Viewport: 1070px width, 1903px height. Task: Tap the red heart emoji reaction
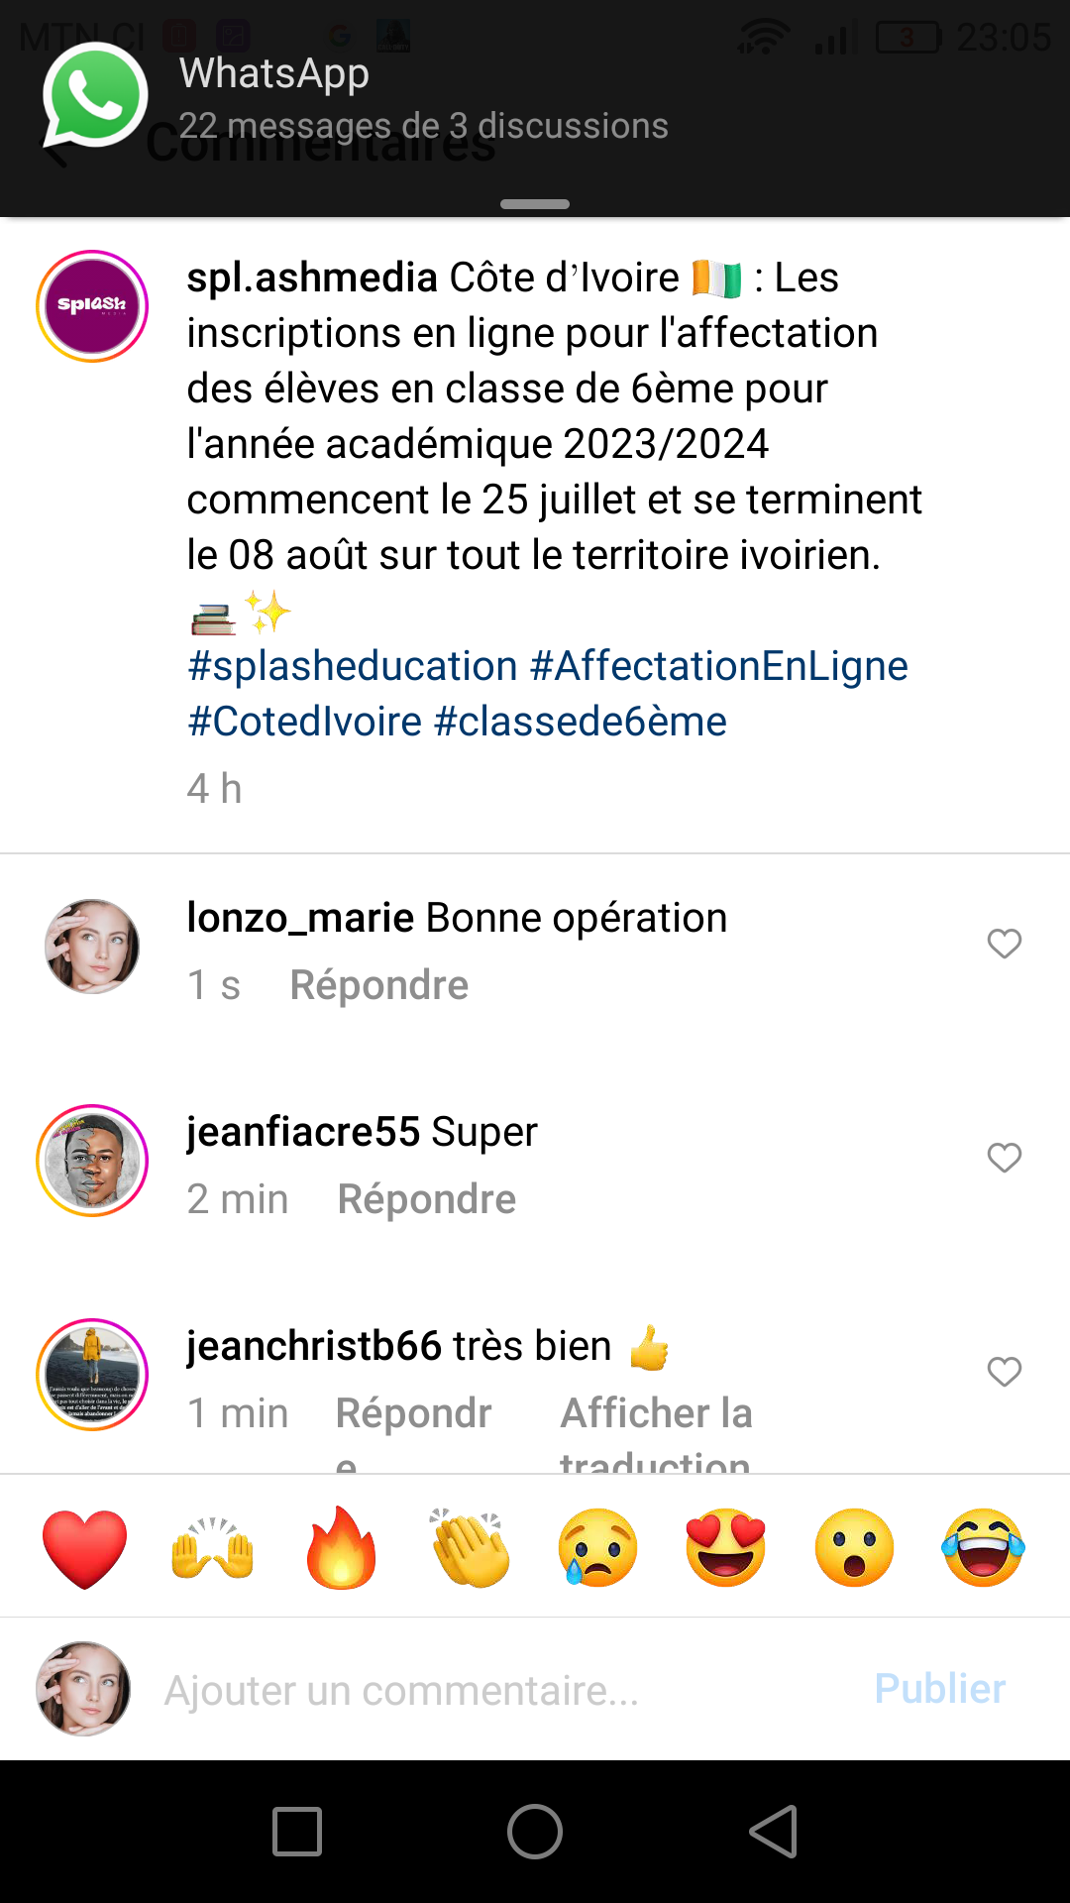tap(85, 1548)
